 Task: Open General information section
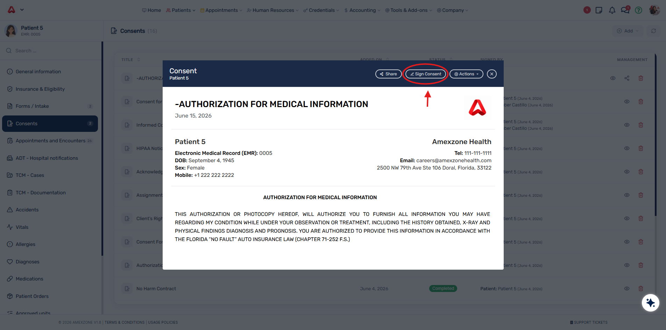click(x=50, y=72)
